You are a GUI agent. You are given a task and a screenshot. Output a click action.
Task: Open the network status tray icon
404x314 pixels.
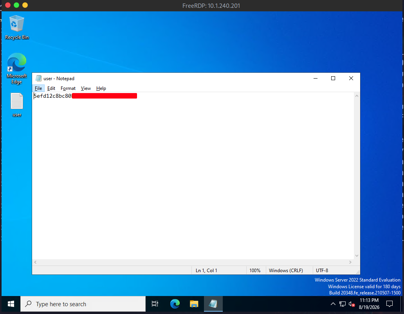pos(343,304)
